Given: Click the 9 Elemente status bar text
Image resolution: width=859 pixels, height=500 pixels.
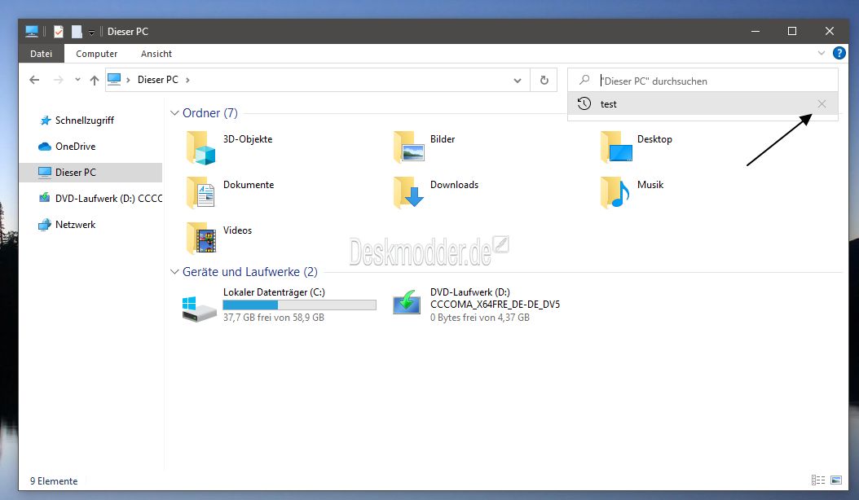Looking at the screenshot, I should [54, 480].
